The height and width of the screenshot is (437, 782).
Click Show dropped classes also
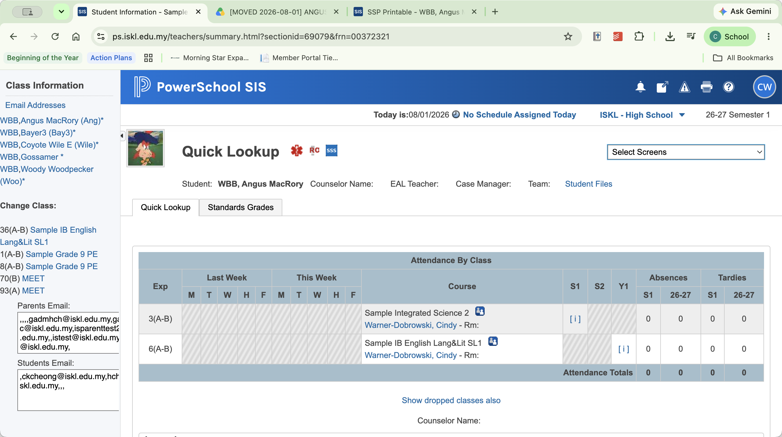pyautogui.click(x=451, y=400)
